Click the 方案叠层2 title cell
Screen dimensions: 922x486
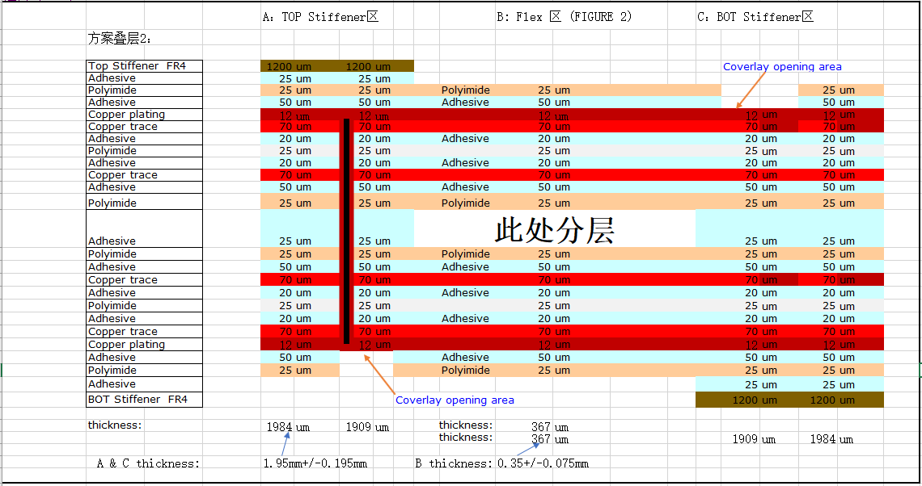coord(120,38)
